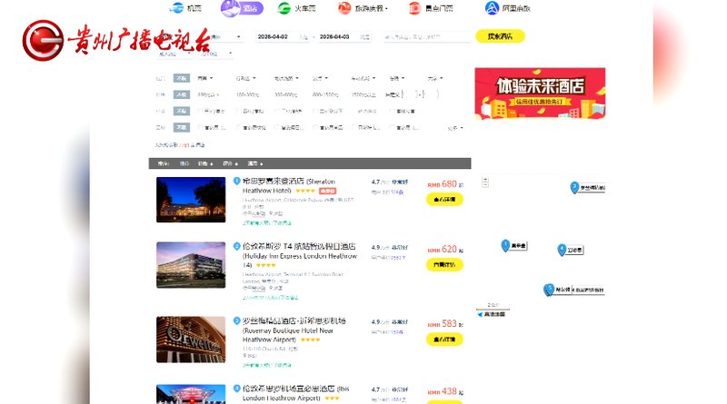Click check-in date field 2026-04-02
Image resolution: width=727 pixels, height=404 pixels.
(283, 36)
